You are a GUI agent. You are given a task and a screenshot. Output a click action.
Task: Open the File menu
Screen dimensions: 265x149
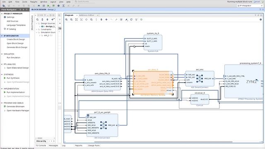pos(4,2)
